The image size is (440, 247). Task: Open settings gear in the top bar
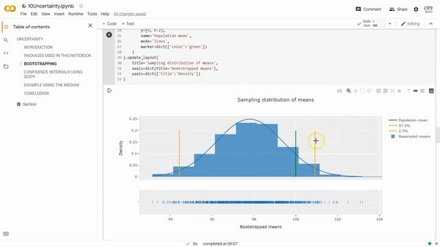[x=416, y=9]
